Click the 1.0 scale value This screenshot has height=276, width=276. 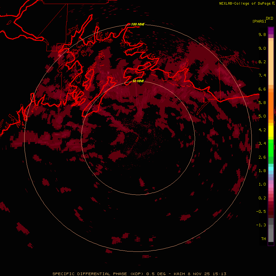point(262,184)
